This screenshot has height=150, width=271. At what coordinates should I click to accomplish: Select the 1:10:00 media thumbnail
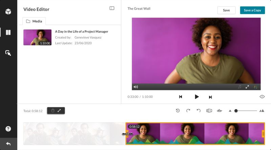(37, 37)
